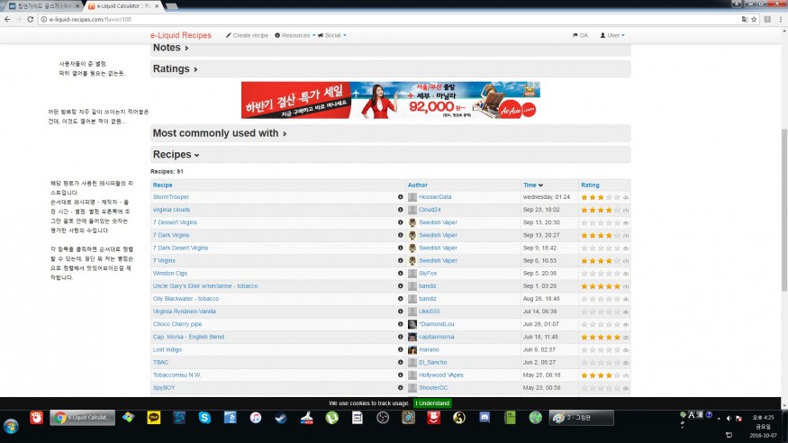
Task: Open the Windows Start menu
Action: pyautogui.click(x=11, y=427)
